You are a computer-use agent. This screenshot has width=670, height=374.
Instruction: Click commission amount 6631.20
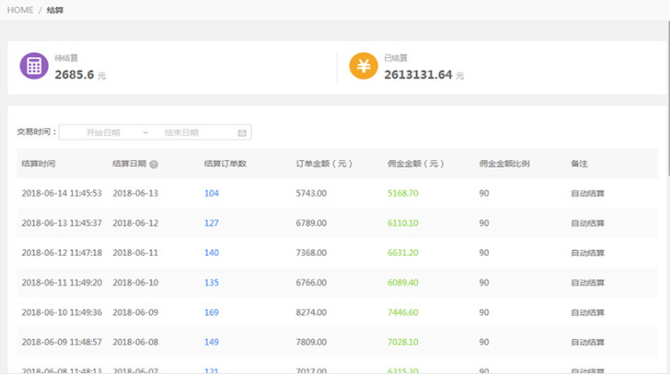click(403, 253)
